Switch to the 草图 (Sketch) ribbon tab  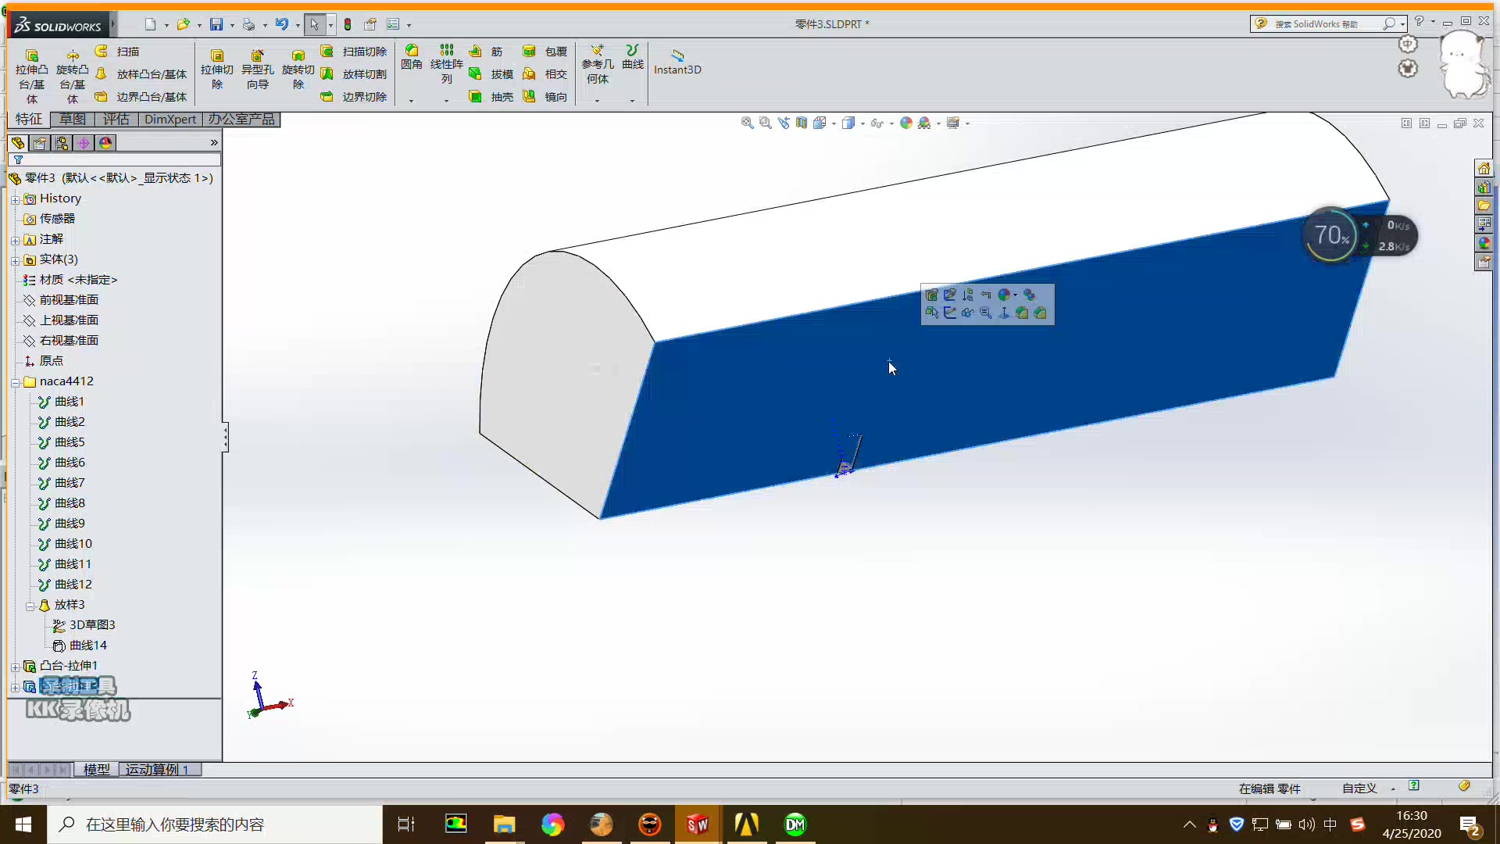(72, 119)
